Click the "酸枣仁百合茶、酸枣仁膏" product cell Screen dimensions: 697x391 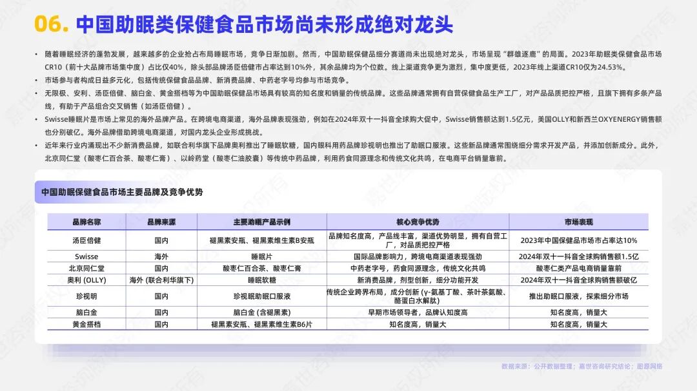(262, 269)
